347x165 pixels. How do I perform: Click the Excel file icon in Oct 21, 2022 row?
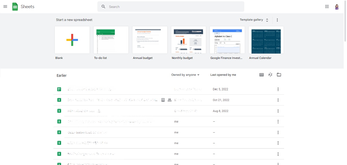59,100
